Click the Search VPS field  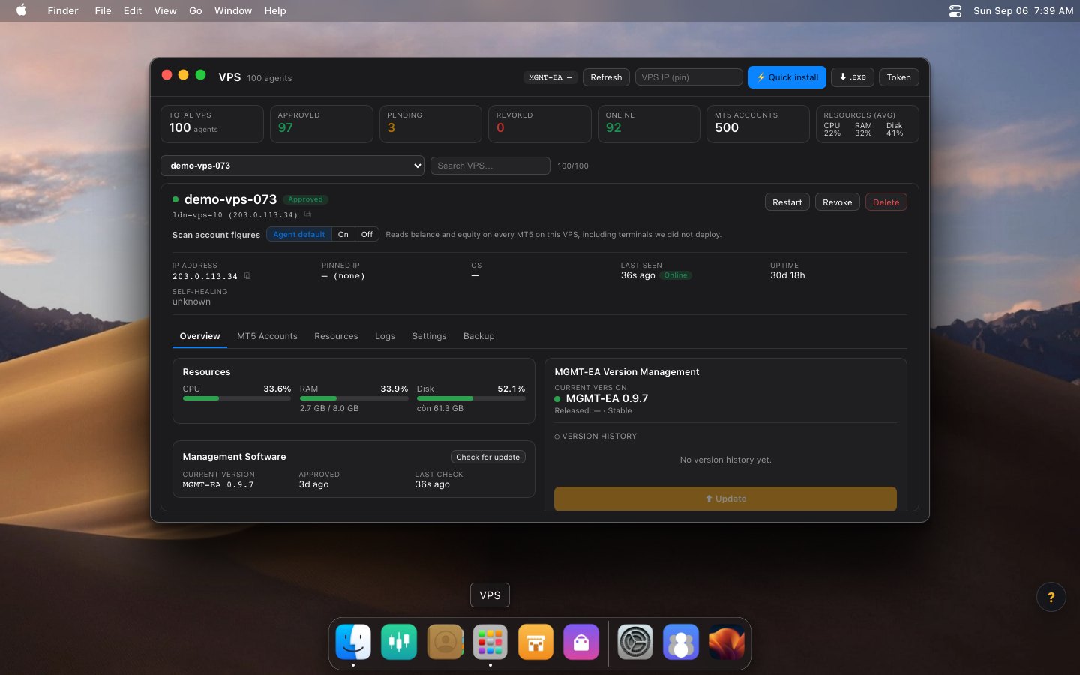point(490,166)
